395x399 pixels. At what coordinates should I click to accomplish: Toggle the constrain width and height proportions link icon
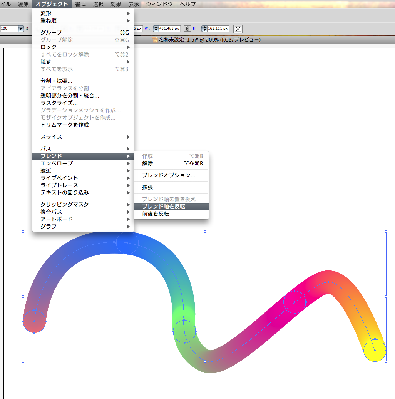[187, 29]
